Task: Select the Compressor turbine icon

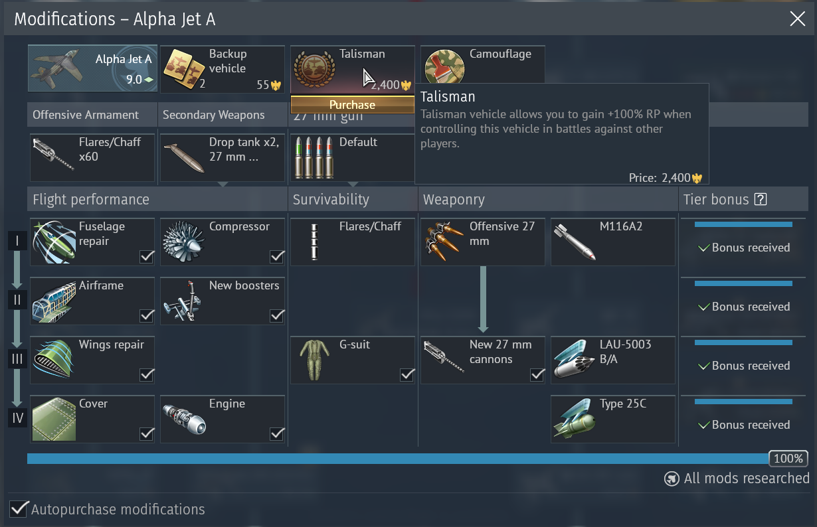Action: pos(183,242)
